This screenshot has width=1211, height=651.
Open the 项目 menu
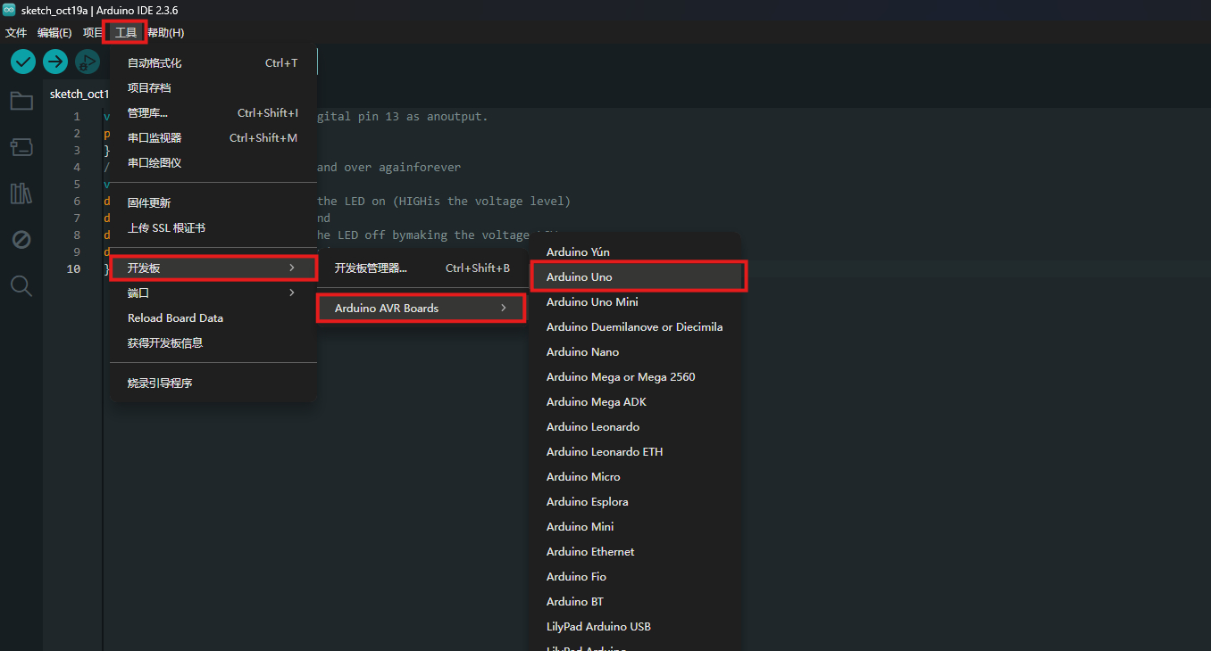point(93,33)
